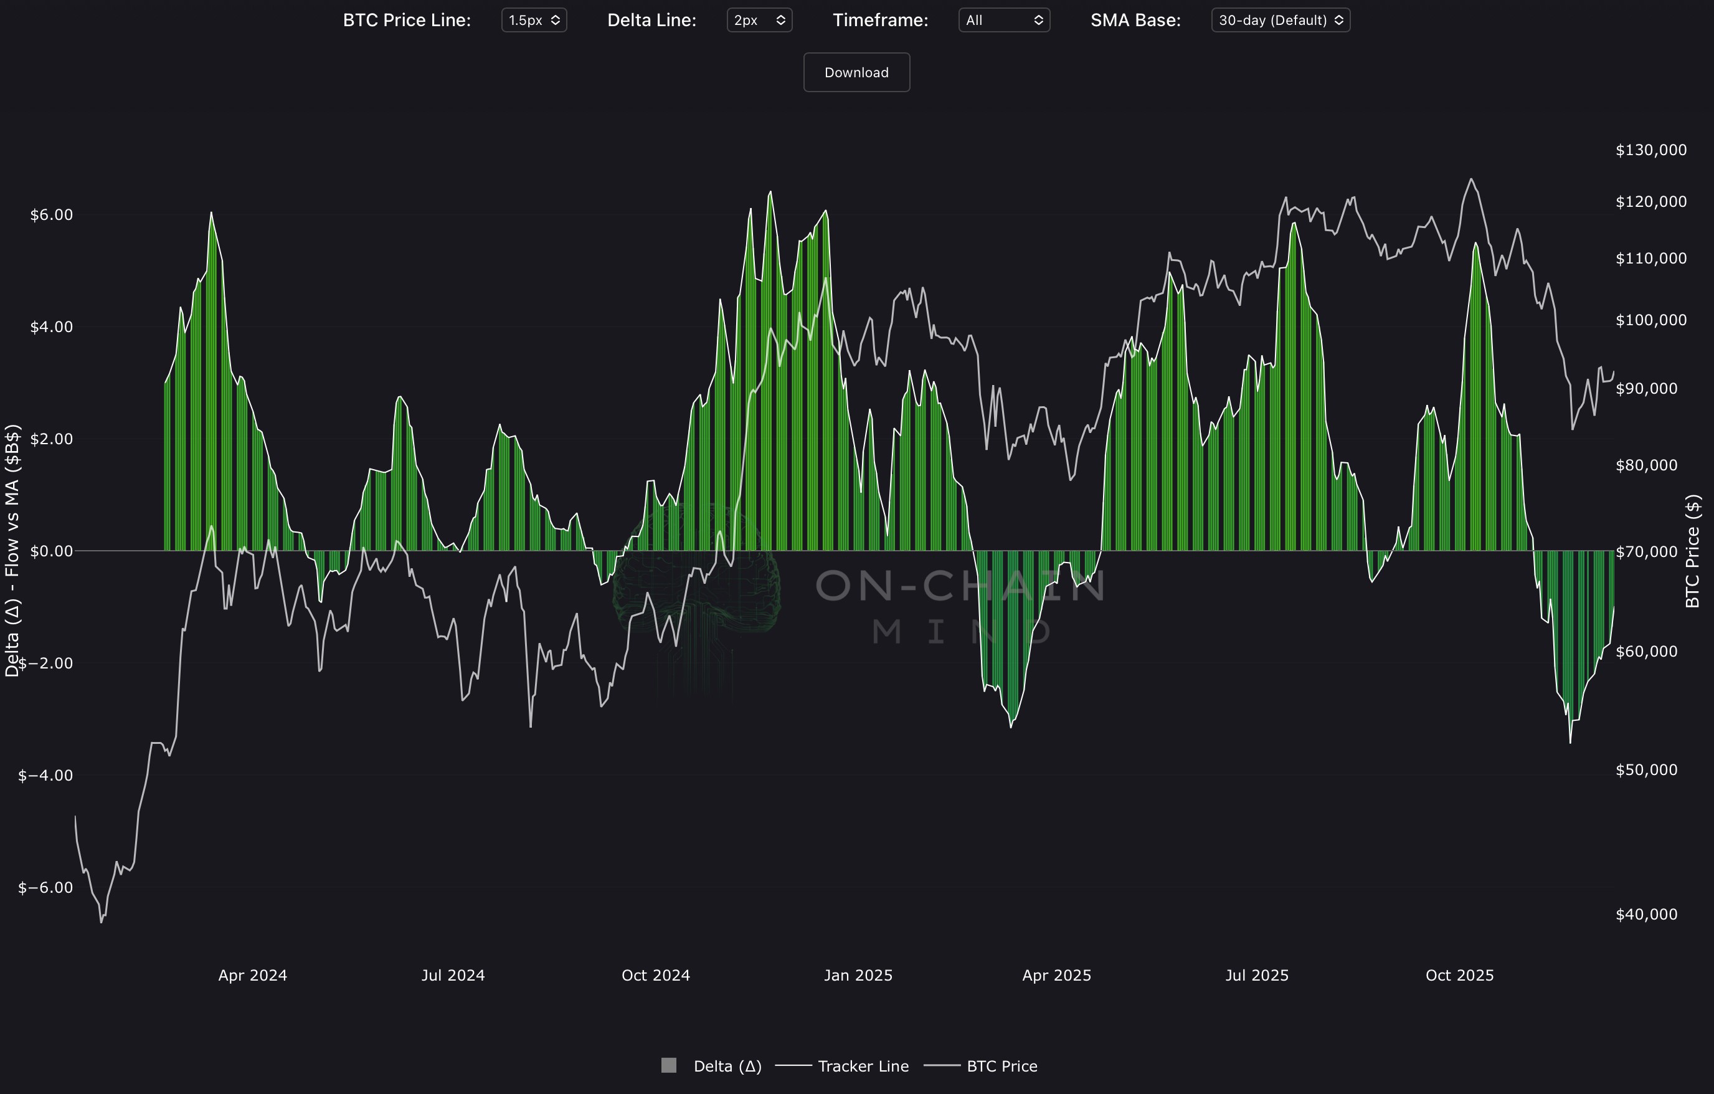Click the BTC Price legend line icon

942,1066
